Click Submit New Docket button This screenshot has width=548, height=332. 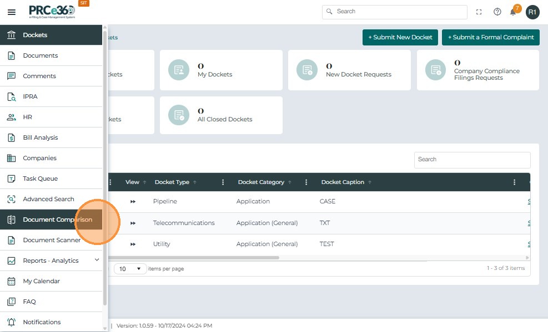[400, 37]
